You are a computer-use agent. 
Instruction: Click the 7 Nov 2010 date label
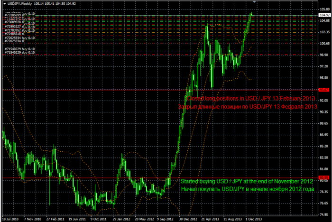click(x=33, y=219)
